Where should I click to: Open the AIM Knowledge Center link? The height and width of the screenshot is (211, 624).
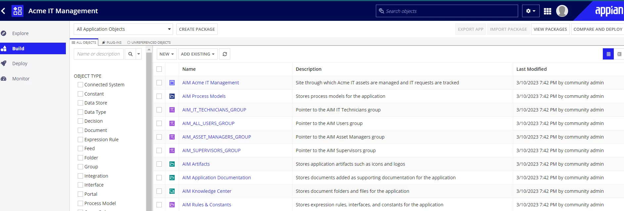click(207, 191)
